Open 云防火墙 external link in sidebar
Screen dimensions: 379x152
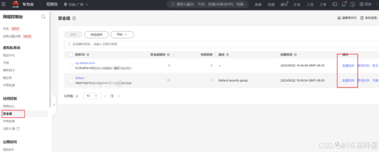11,129
